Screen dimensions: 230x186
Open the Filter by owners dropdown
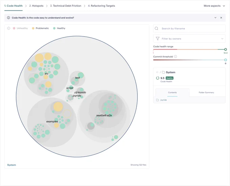[x=189, y=38]
